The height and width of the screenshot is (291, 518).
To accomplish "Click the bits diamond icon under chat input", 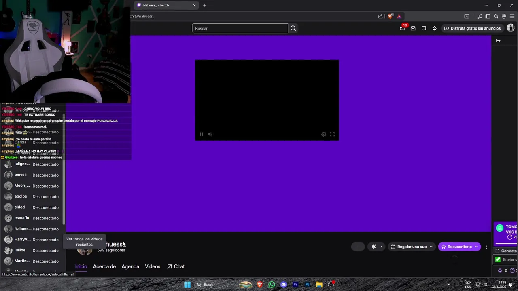I will pos(500,270).
